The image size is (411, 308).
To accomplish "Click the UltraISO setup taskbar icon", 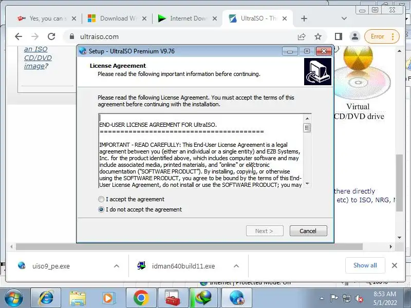I will (x=237, y=298).
